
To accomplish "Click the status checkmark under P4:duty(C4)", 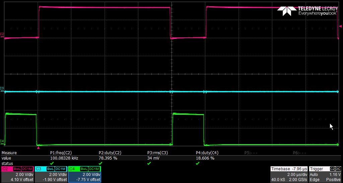I will [x=198, y=163].
